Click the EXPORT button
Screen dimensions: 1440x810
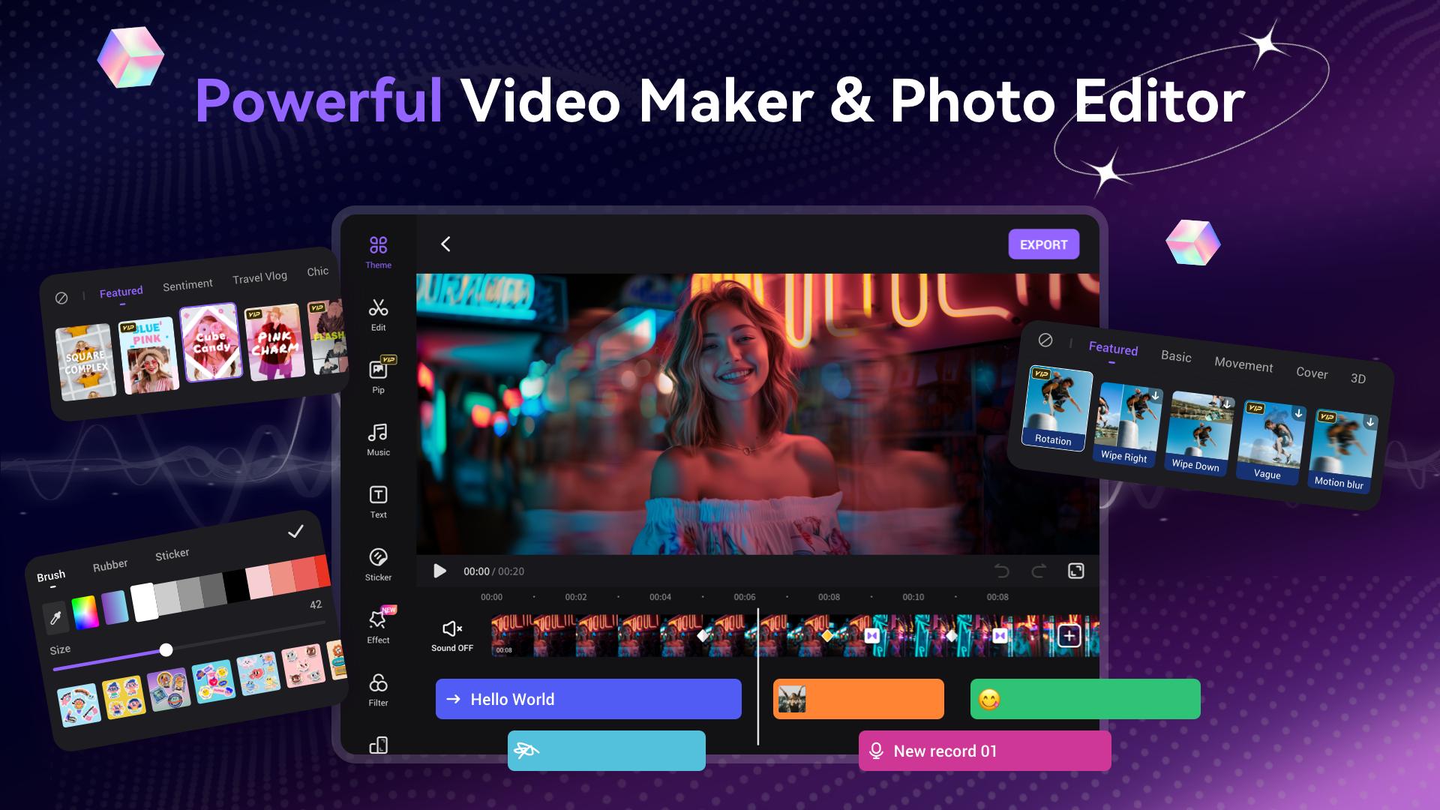point(1043,244)
